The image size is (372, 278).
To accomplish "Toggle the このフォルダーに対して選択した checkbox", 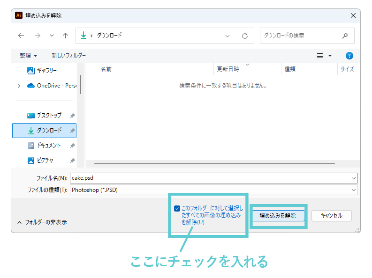I will pos(177,208).
